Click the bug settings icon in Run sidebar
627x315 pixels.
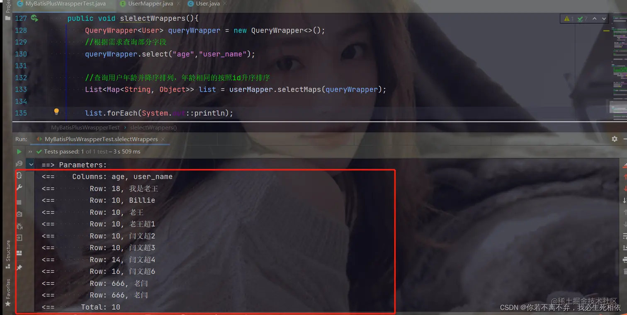coord(19,226)
